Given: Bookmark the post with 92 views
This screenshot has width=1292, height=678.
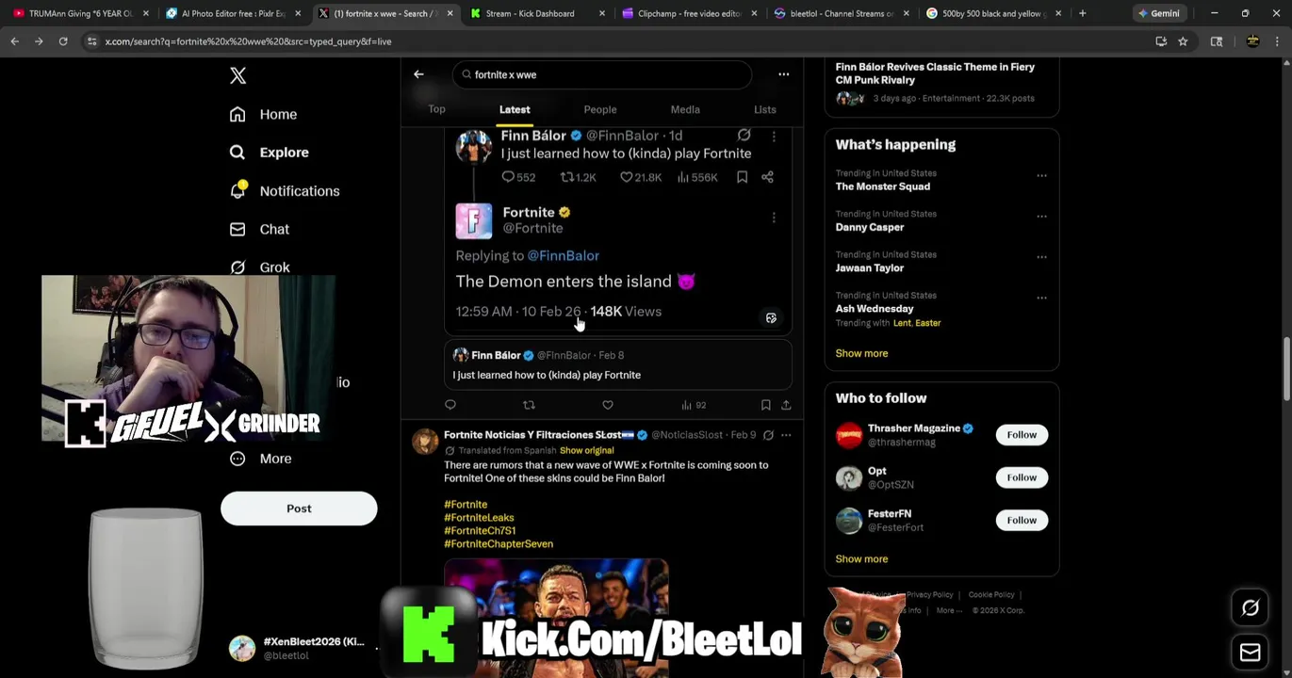Looking at the screenshot, I should [765, 405].
